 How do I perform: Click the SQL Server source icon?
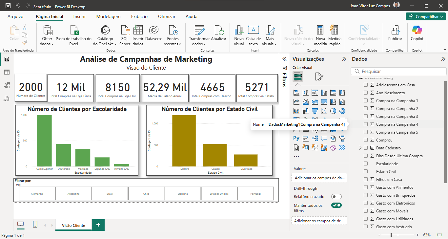(x=125, y=31)
